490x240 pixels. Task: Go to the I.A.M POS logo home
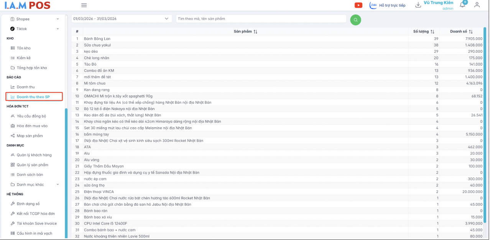pyautogui.click(x=27, y=5)
